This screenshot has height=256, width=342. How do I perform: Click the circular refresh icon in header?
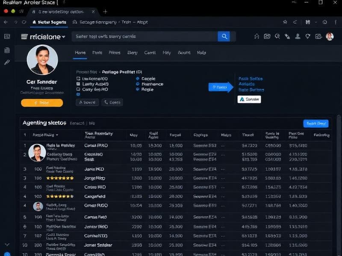(x=308, y=36)
